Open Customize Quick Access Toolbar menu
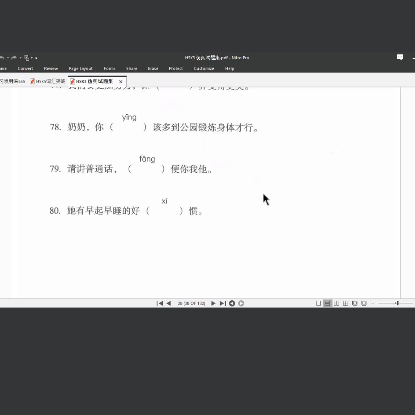The height and width of the screenshot is (415, 415). pos(36,58)
